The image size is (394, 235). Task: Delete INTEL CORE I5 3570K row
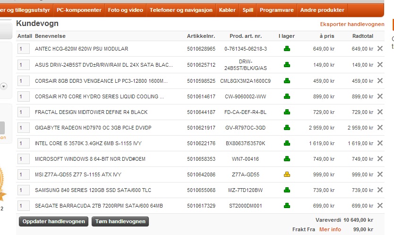pyautogui.click(x=380, y=143)
